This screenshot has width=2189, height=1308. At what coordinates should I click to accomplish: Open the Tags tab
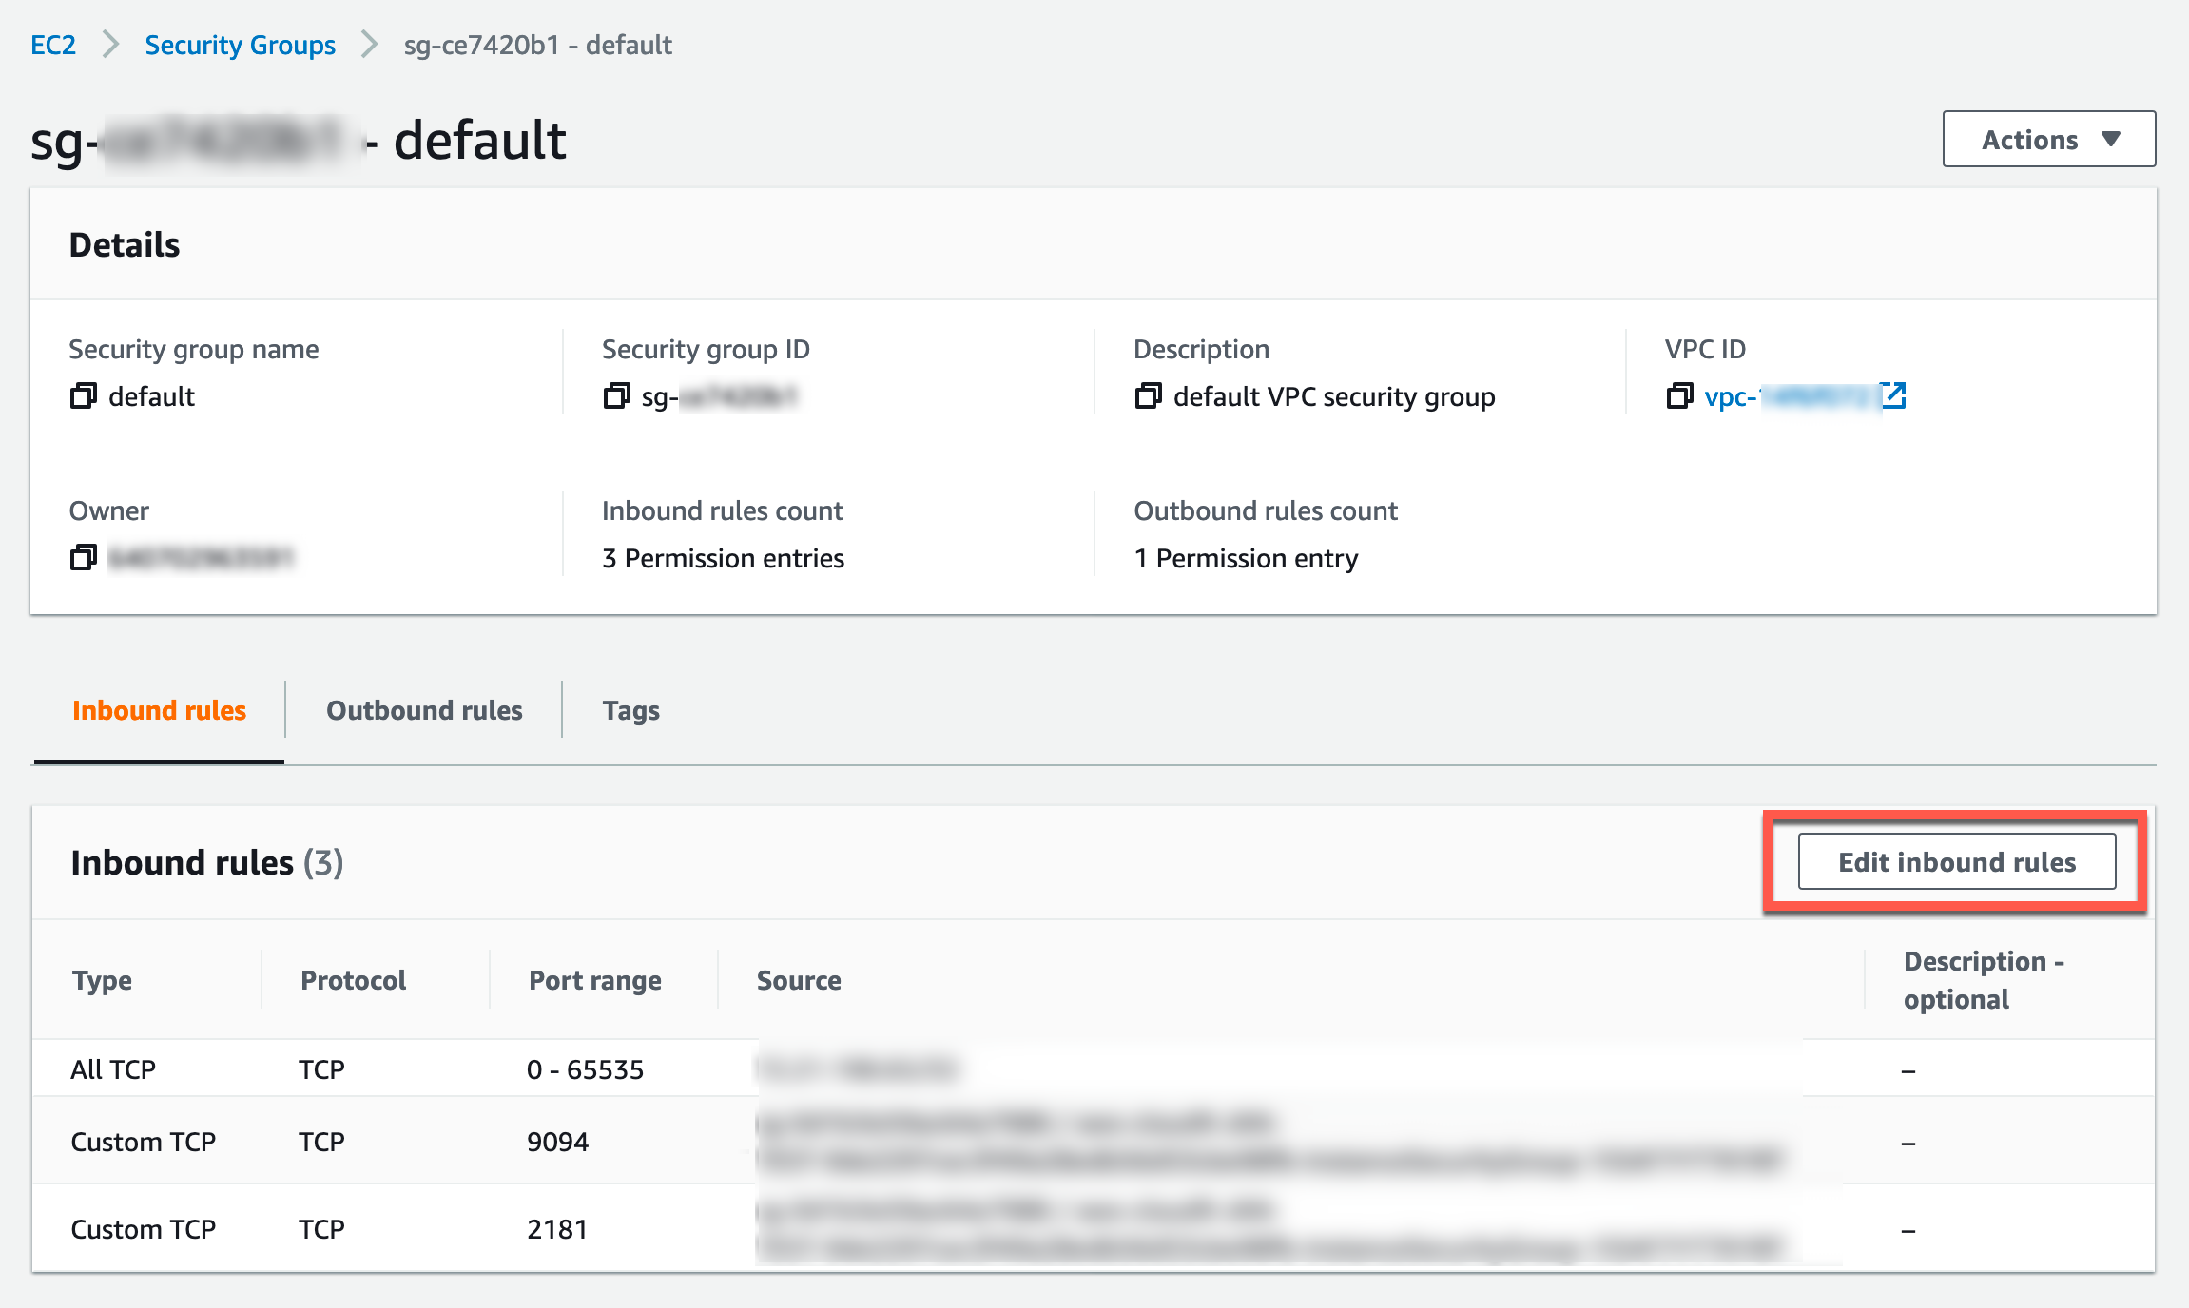point(630,710)
